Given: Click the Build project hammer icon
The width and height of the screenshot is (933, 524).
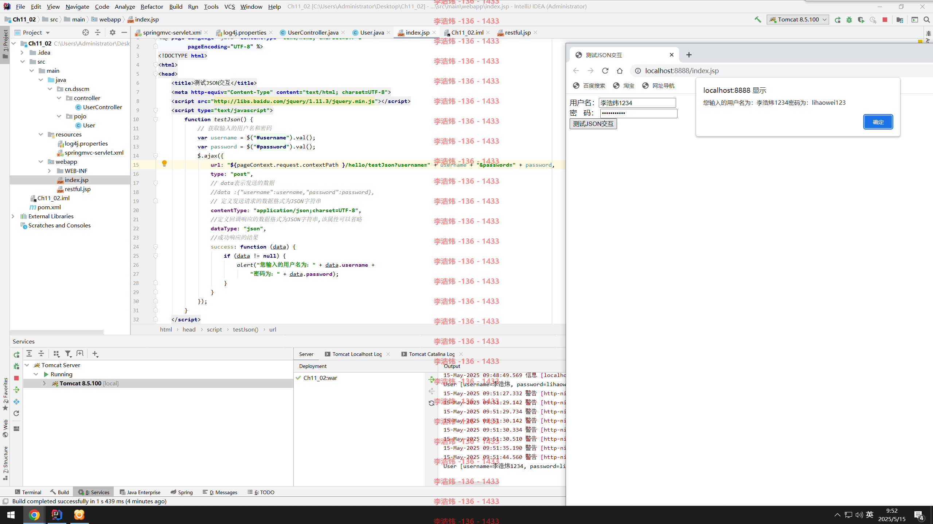Looking at the screenshot, I should point(758,20).
